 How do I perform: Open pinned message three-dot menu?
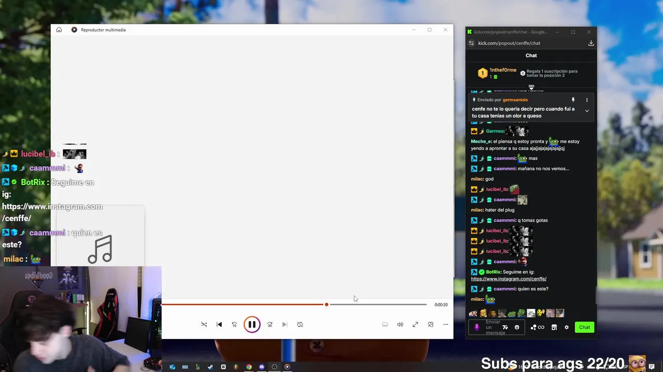[587, 100]
